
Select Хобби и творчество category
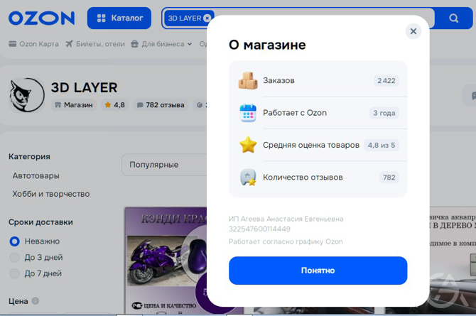tap(51, 194)
